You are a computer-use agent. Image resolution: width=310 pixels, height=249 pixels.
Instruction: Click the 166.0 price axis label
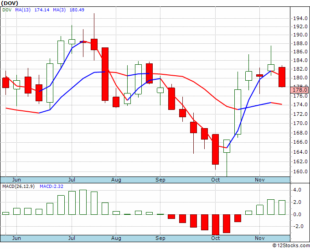click(x=300, y=142)
